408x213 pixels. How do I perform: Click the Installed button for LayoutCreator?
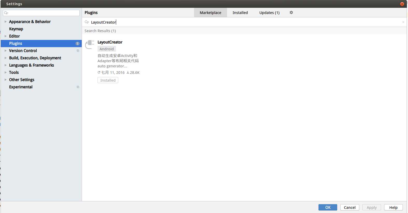[108, 80]
